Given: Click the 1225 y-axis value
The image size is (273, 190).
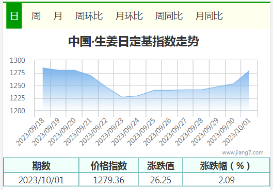Looking at the screenshot, I should pos(18,98).
